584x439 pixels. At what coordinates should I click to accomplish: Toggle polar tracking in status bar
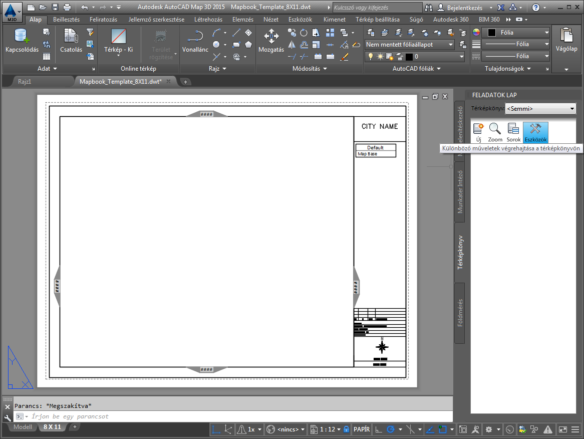click(391, 429)
